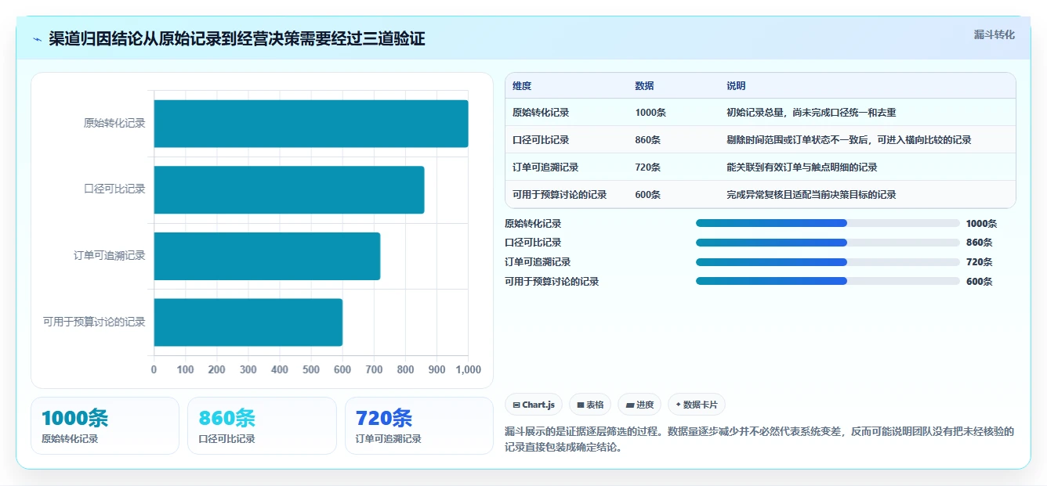Screen dimensions: 1047x486
Task: Click progress list label 原始转化记录
Action: [x=533, y=223]
